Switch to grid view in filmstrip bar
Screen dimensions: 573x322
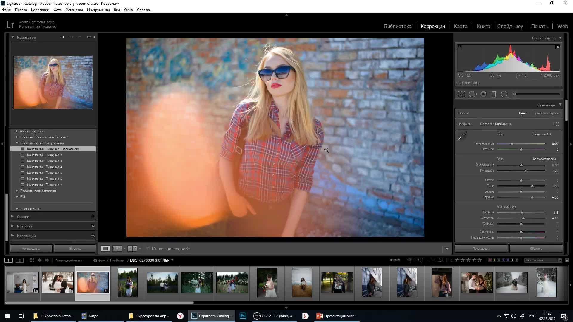[32, 260]
